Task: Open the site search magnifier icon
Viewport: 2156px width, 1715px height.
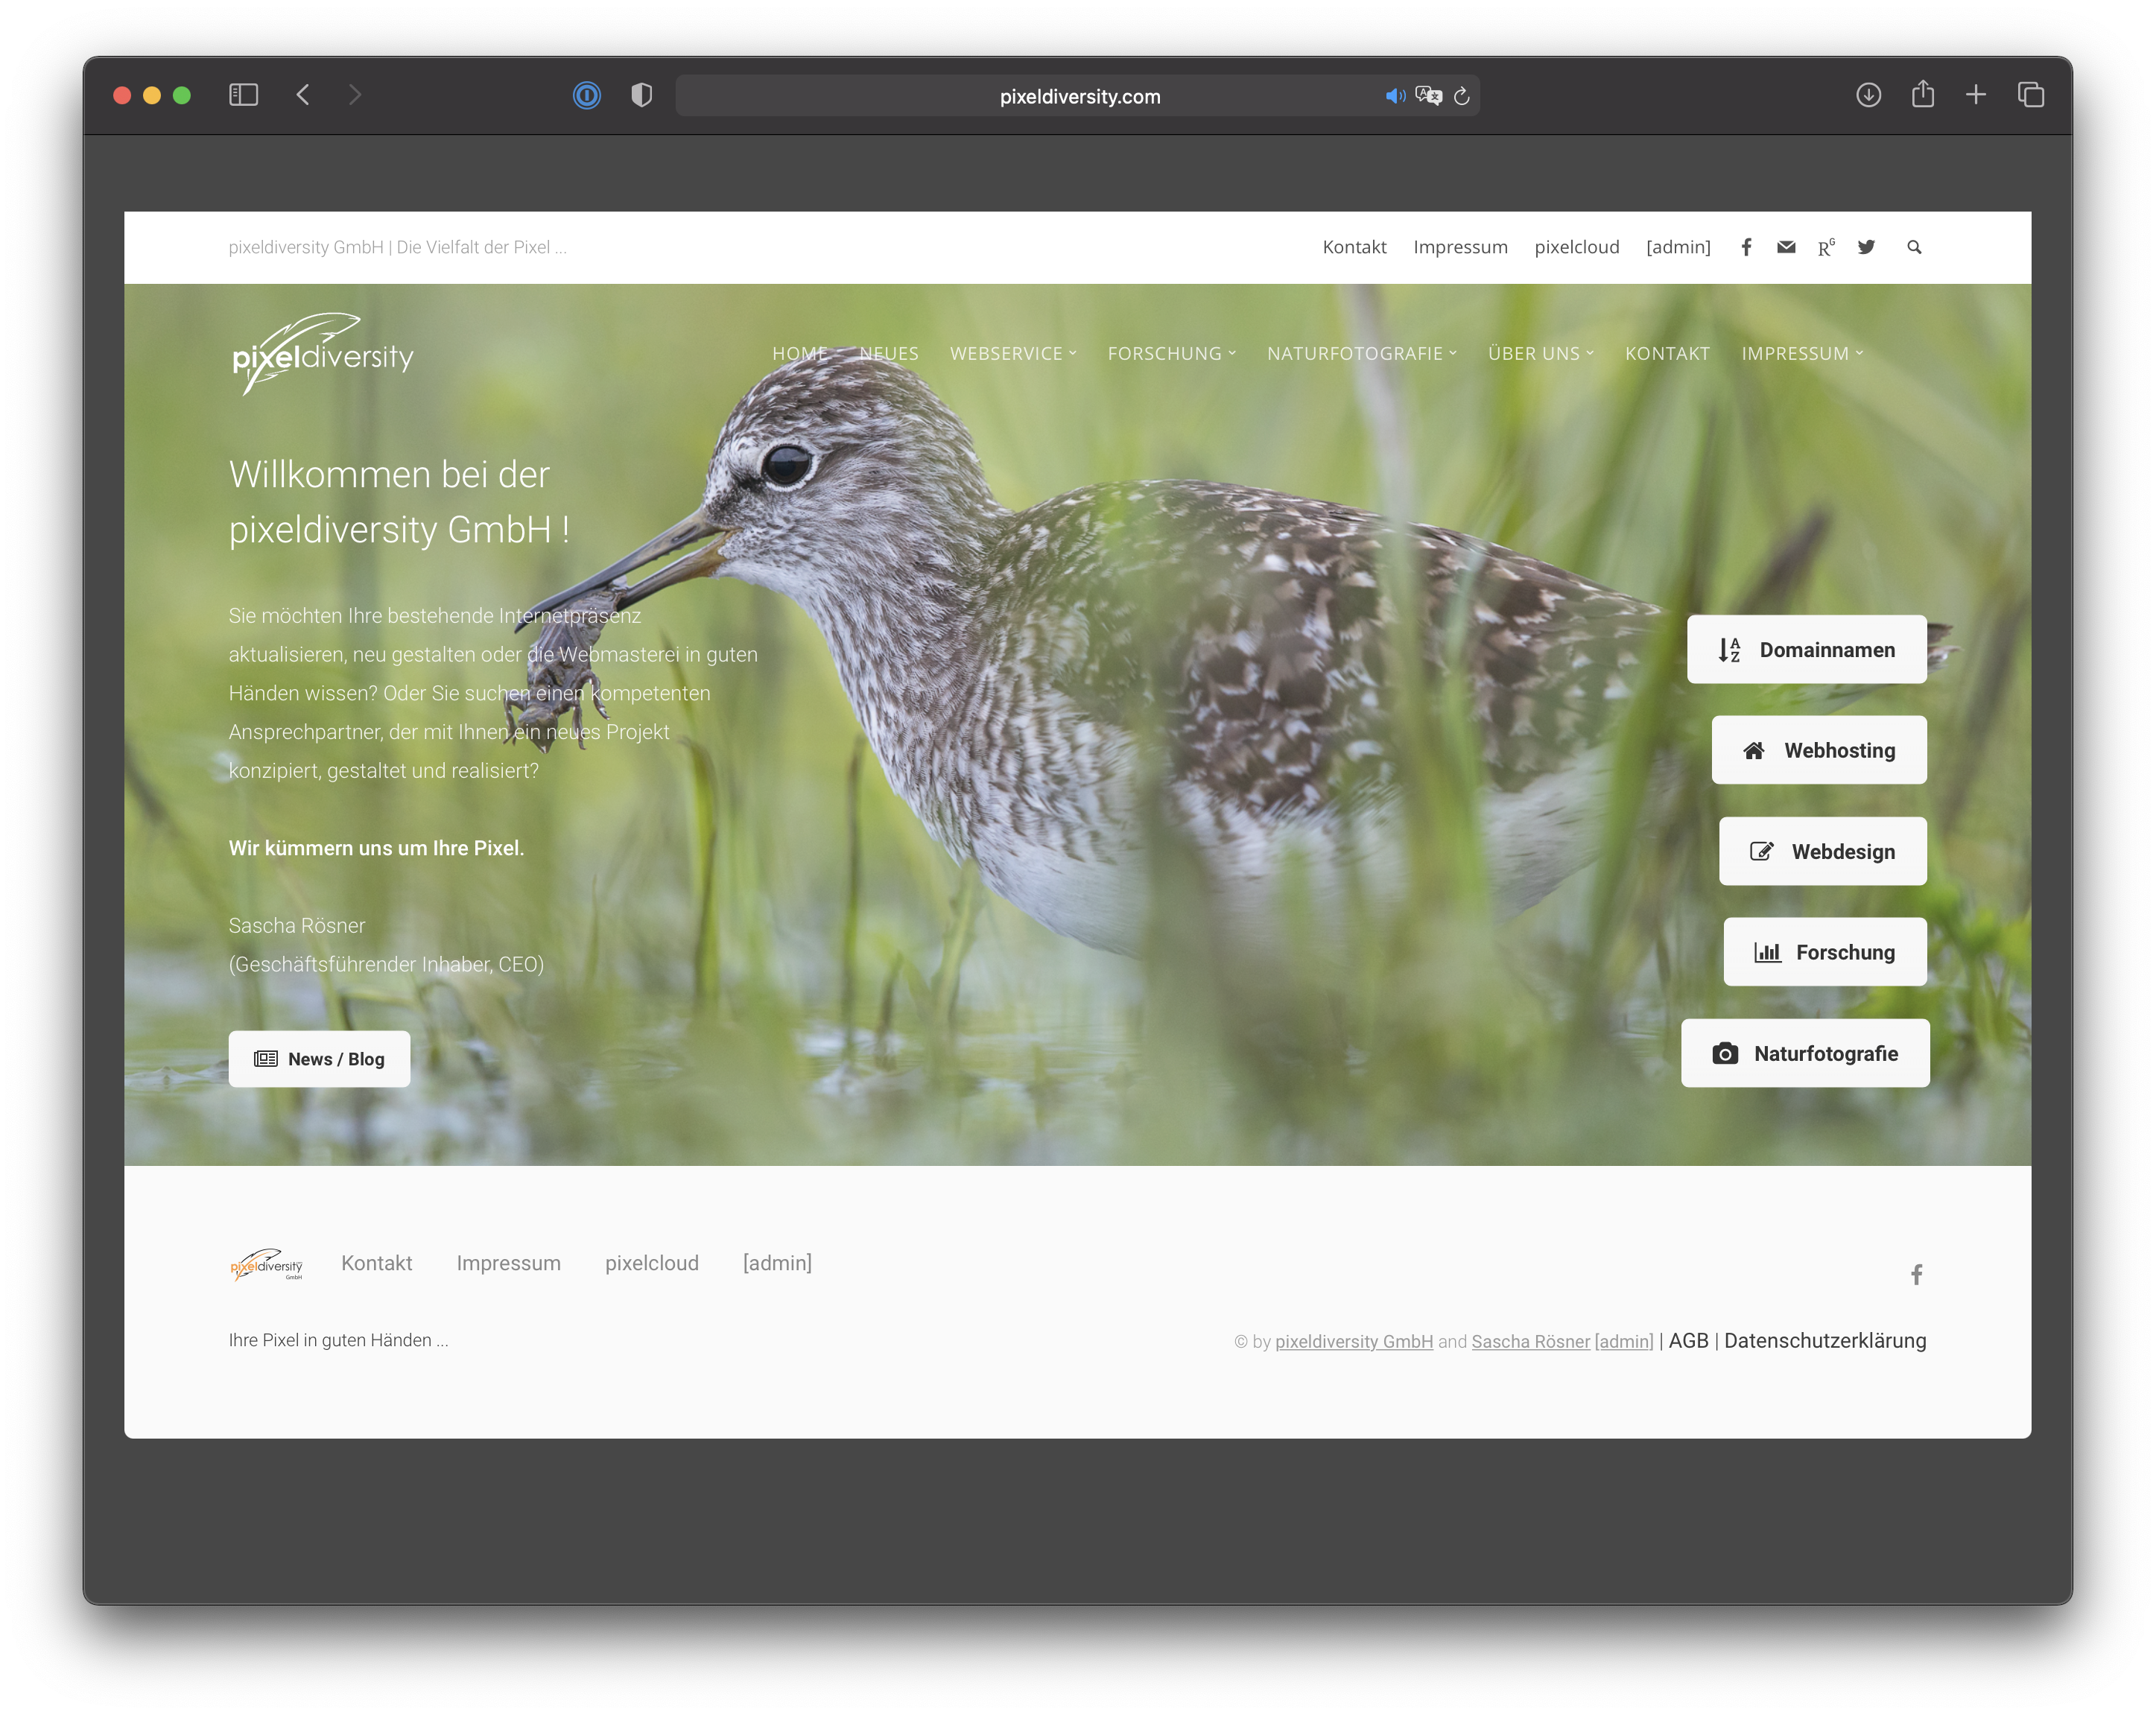Action: tap(1914, 247)
